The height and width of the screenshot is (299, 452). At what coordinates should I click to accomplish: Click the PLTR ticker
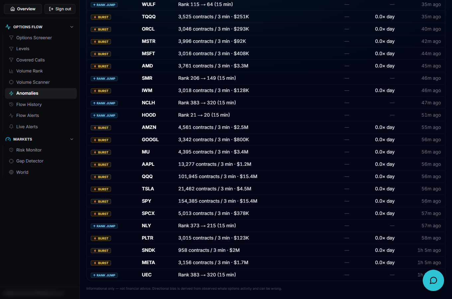tap(148, 238)
